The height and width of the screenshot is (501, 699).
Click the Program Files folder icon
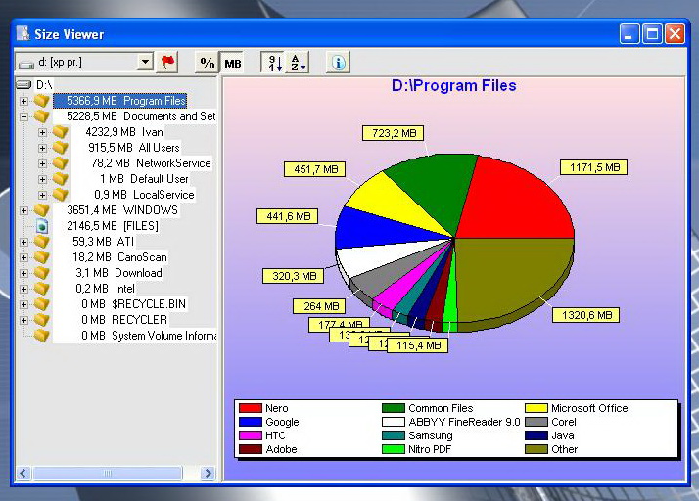tap(41, 101)
